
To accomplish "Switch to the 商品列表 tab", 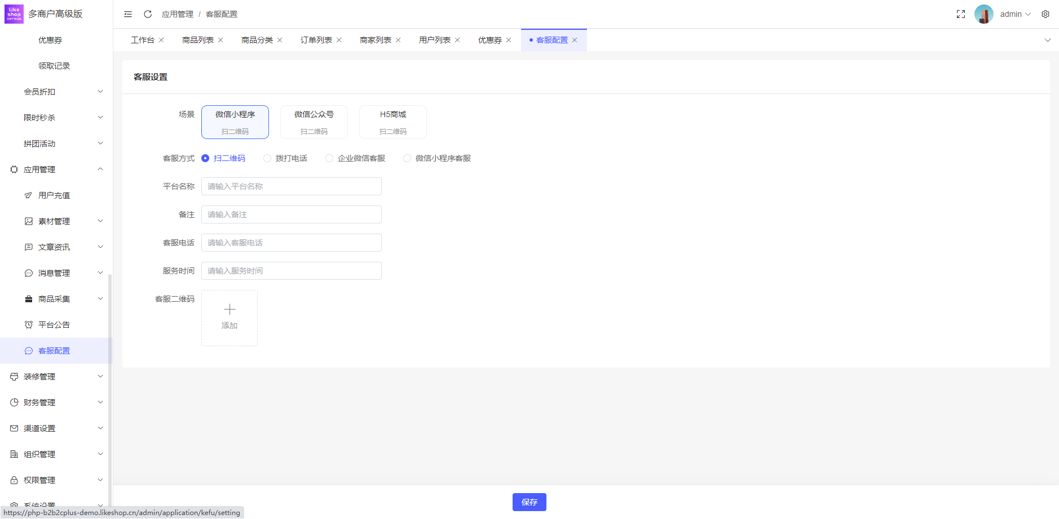I will 197,40.
